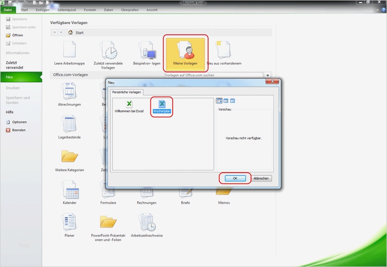Click Beenden to exit Excel
The image size is (387, 267).
(x=16, y=130)
